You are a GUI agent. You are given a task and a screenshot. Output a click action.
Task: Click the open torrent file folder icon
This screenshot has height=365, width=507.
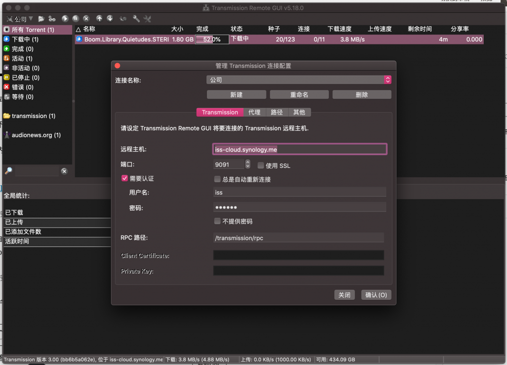(41, 19)
